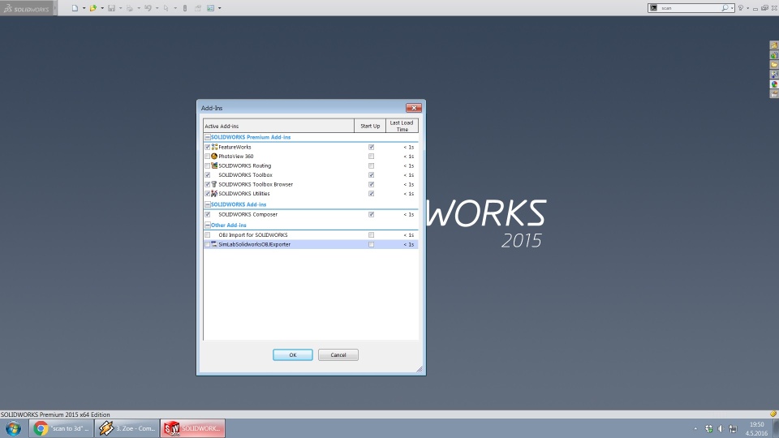The width and height of the screenshot is (779, 438).
Task: Click the SOLIDWORKS logo in top-left corner
Action: click(26, 8)
